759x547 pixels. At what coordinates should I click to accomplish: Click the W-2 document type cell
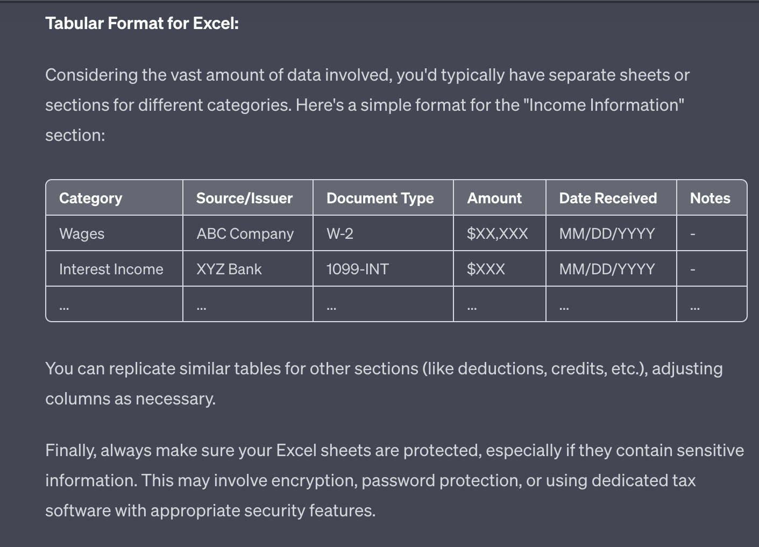click(340, 233)
